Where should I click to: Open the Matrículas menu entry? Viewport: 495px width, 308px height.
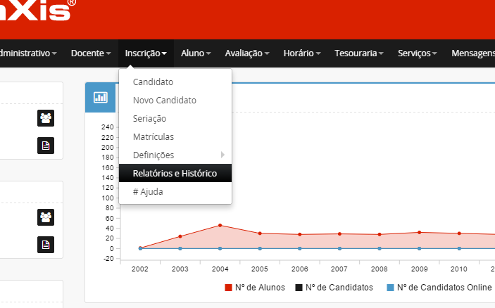(x=153, y=136)
